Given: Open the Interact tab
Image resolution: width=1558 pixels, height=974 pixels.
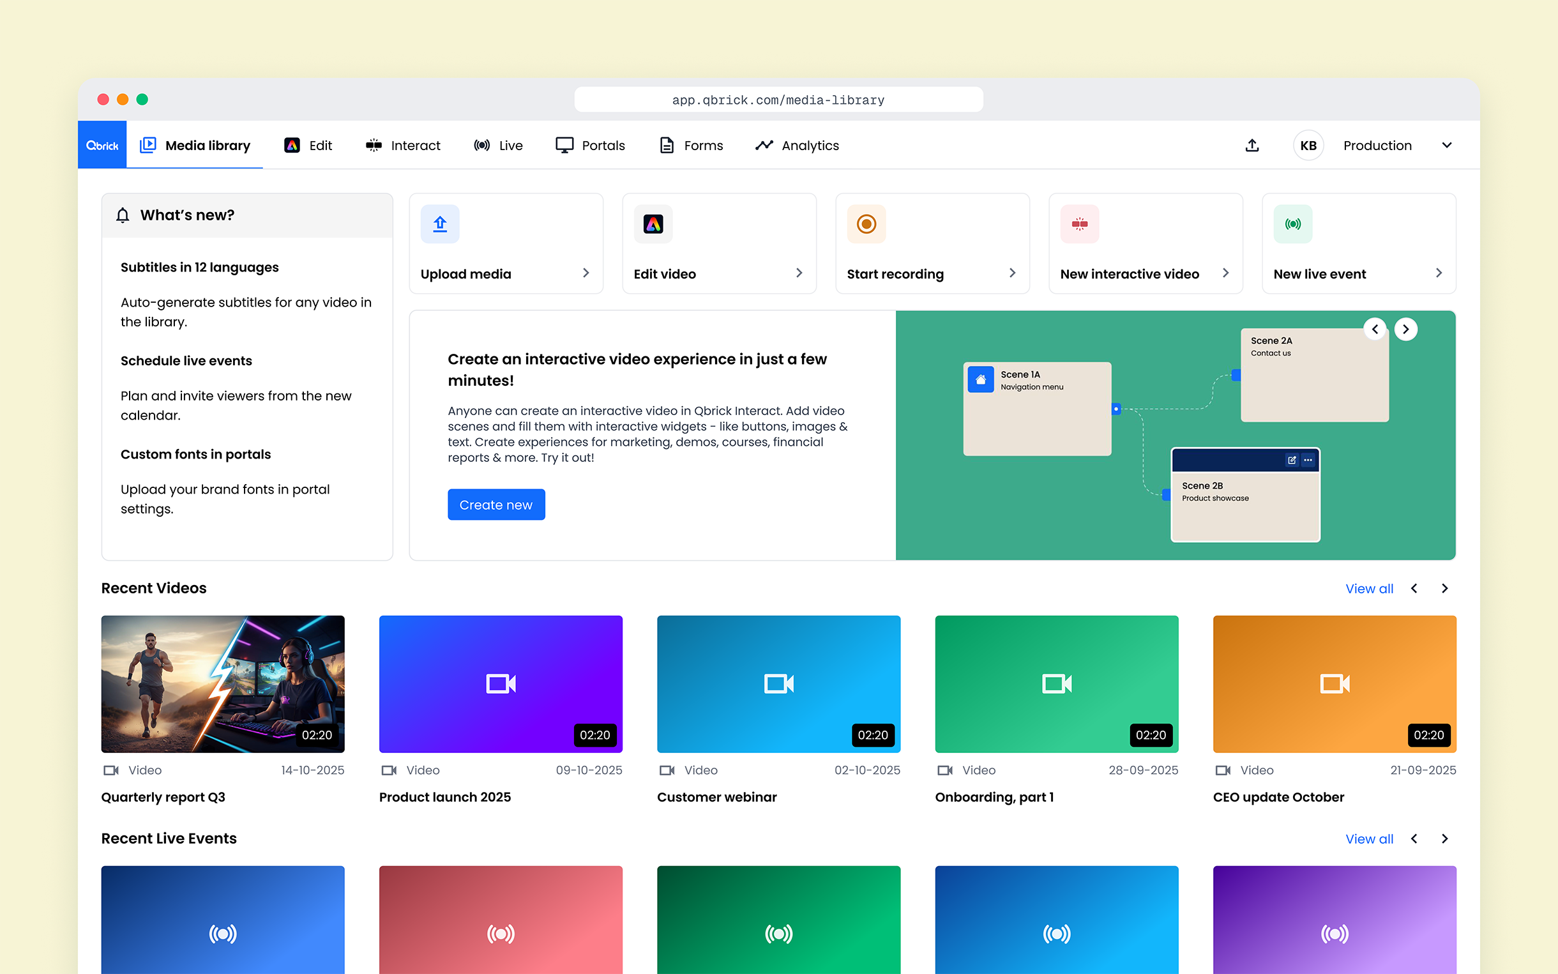Looking at the screenshot, I should [402, 145].
